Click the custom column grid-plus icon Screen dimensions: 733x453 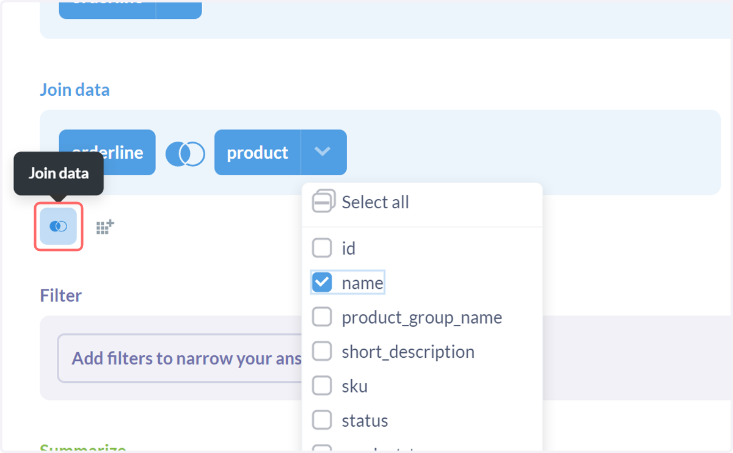(105, 227)
